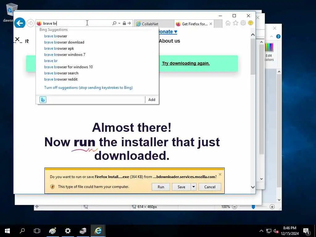Open the address bar autocomplete dropdown arrow
Image resolution: width=316 pixels, height=237 pixels.
click(x=119, y=23)
